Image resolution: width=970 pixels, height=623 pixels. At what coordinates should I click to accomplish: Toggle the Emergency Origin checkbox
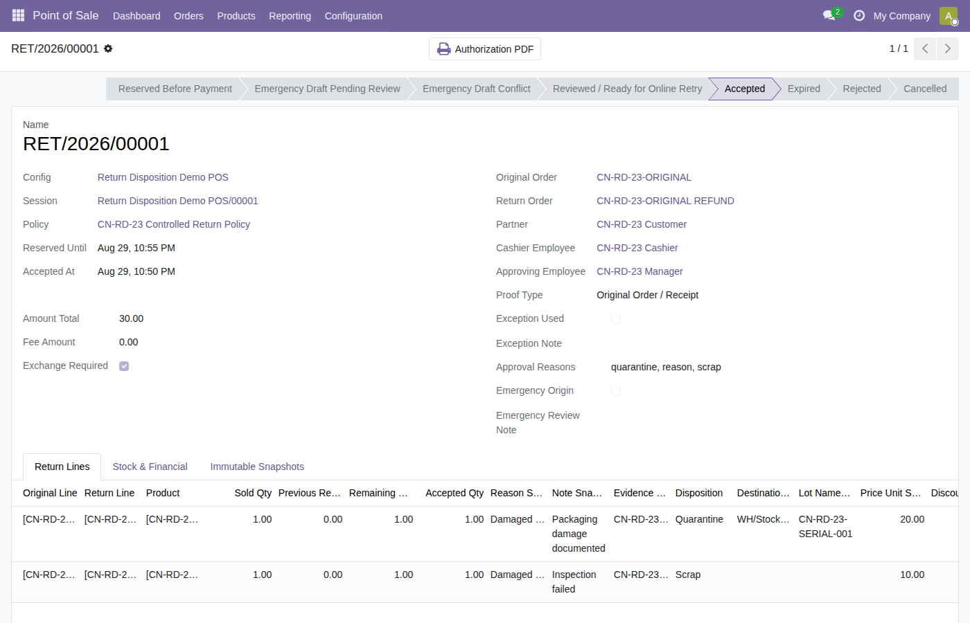click(616, 391)
